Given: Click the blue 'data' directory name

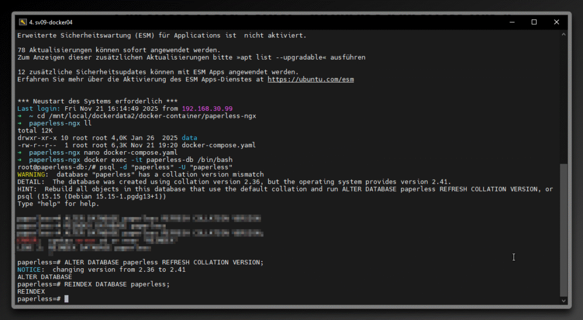Looking at the screenshot, I should [189, 138].
